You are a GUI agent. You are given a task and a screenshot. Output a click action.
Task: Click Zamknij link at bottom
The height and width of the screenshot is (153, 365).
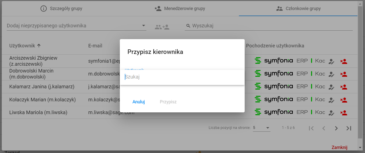click(339, 147)
